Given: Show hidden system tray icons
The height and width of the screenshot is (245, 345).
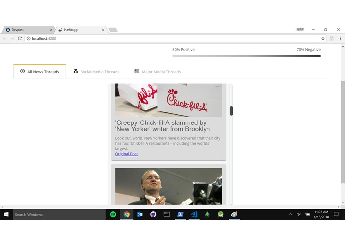Looking at the screenshot, I should (290, 214).
